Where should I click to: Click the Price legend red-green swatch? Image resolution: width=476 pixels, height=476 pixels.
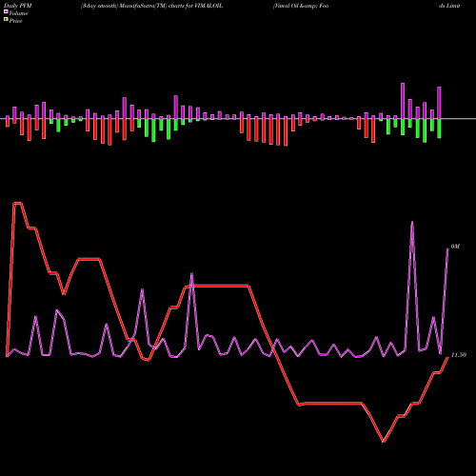(x=6, y=20)
